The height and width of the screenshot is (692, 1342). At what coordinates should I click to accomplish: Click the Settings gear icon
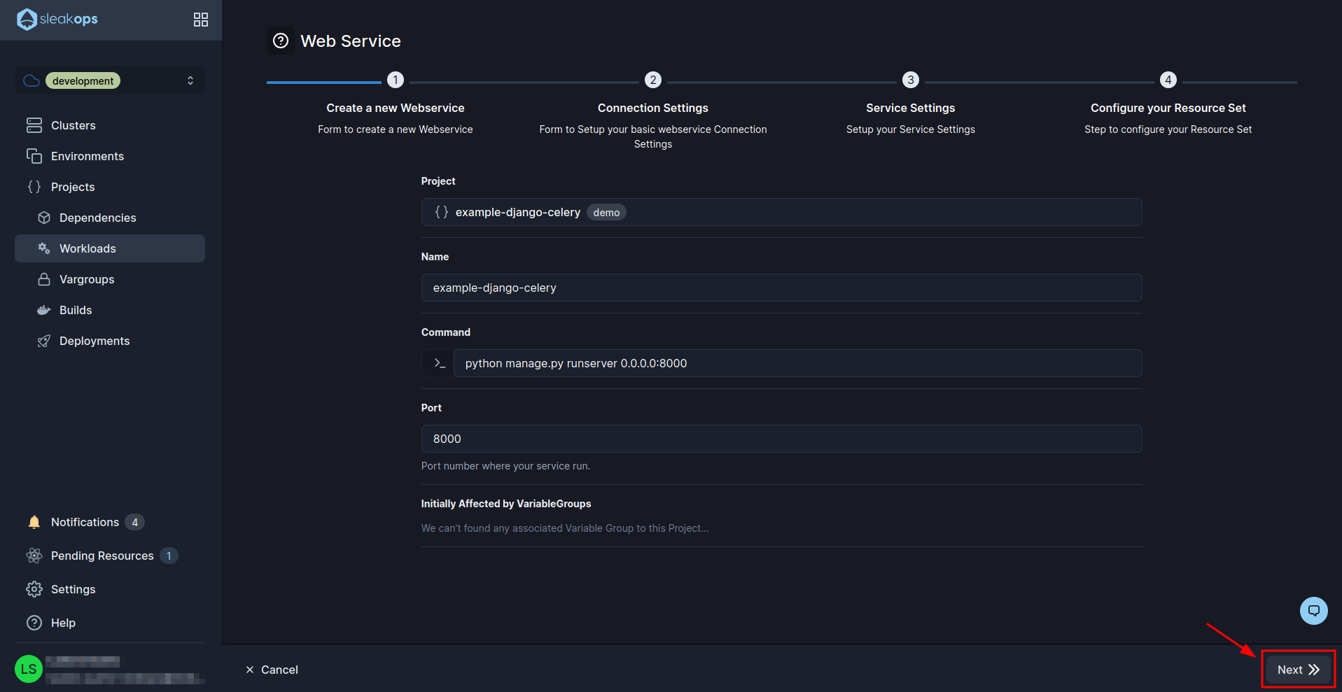click(34, 589)
